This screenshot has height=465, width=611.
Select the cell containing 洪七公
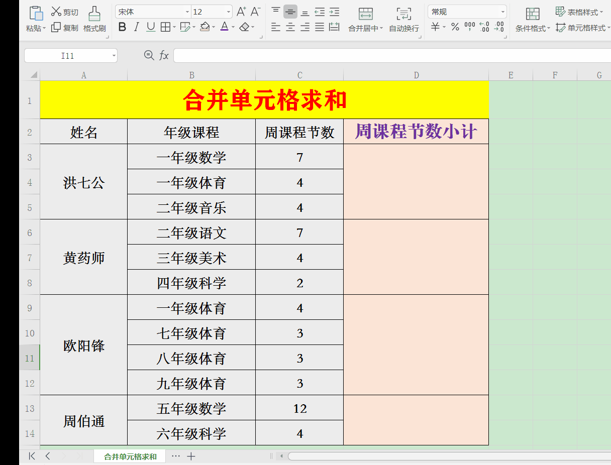click(83, 182)
